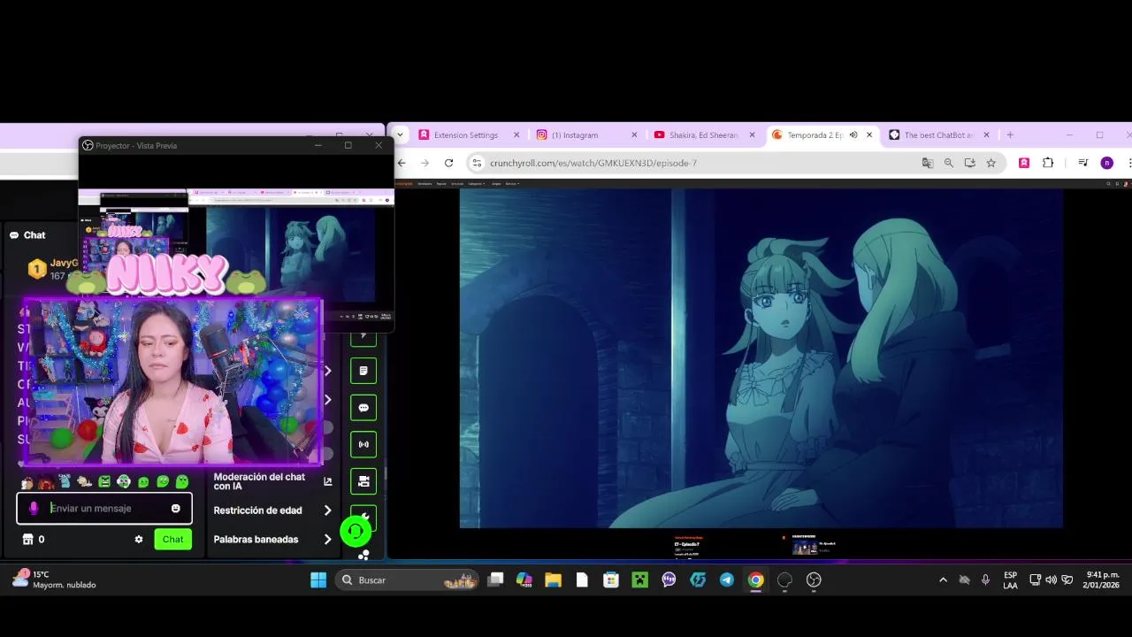Click the green Chat button
The image size is (1132, 637).
(172, 539)
